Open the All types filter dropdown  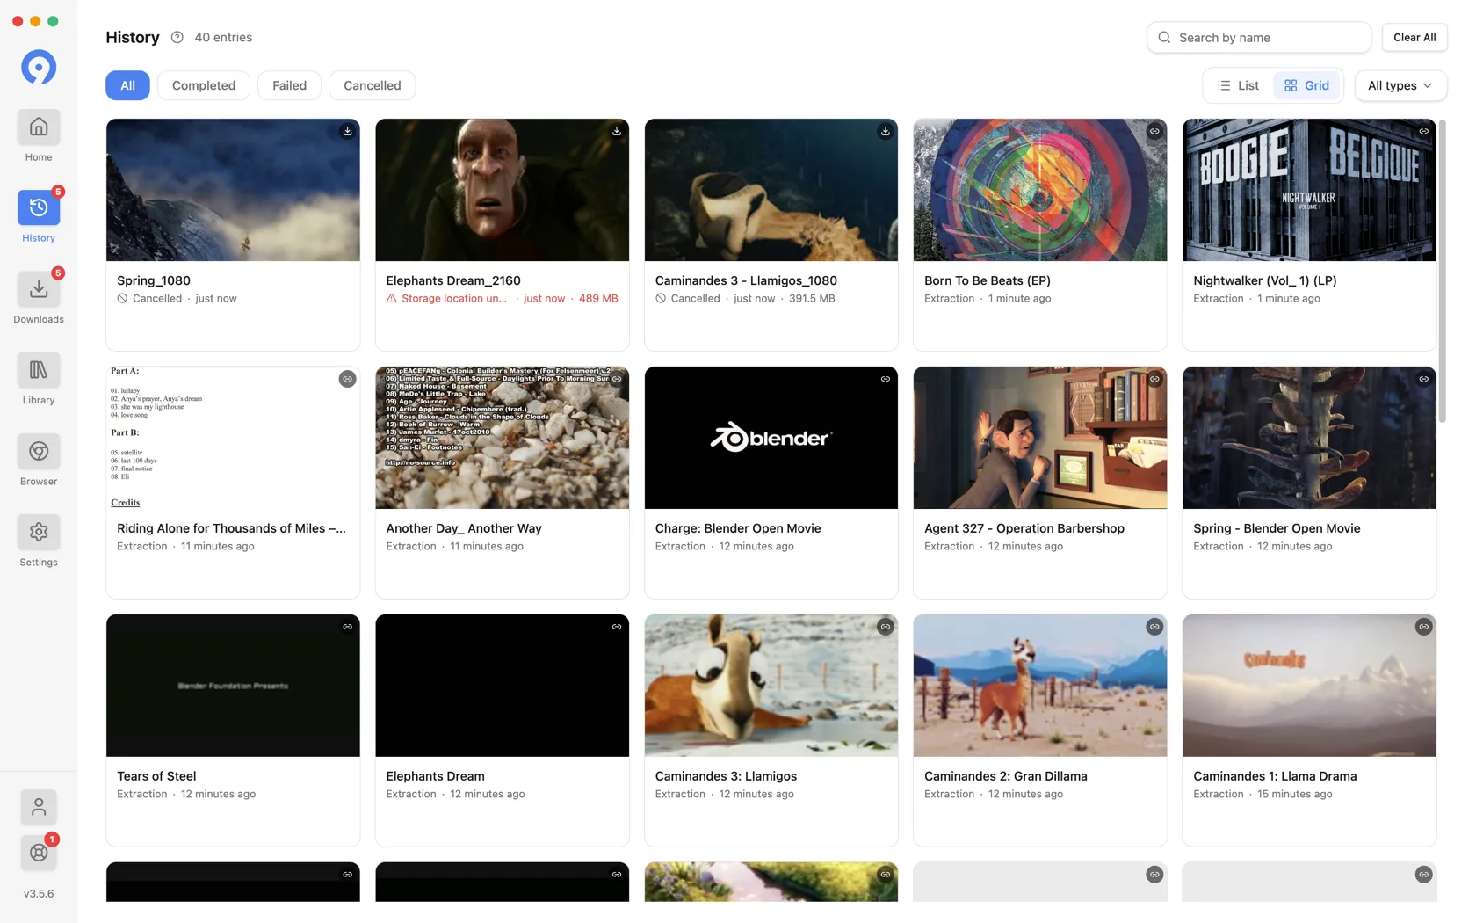click(x=1400, y=85)
